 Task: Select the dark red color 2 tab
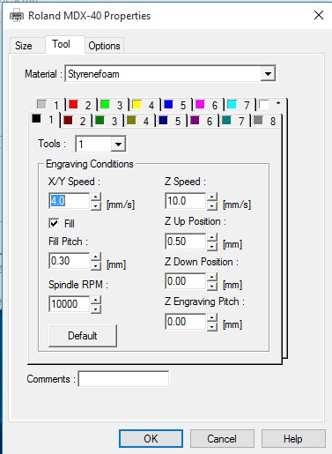(x=76, y=121)
